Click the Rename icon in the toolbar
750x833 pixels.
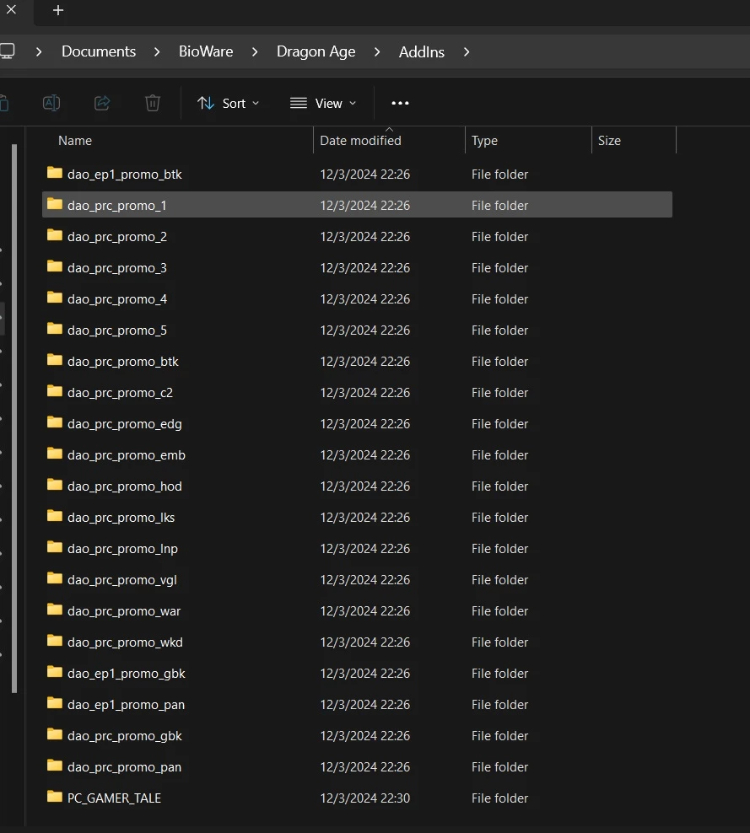(51, 103)
